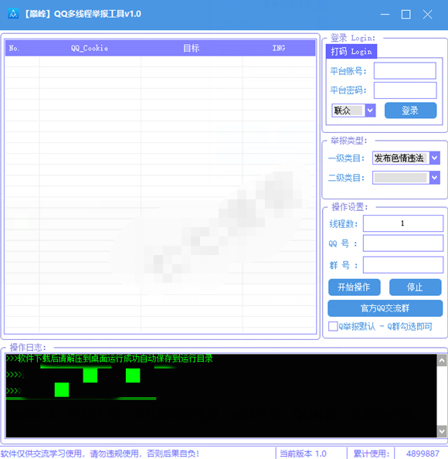Click the 群号 input field
448x459 pixels.
point(403,265)
